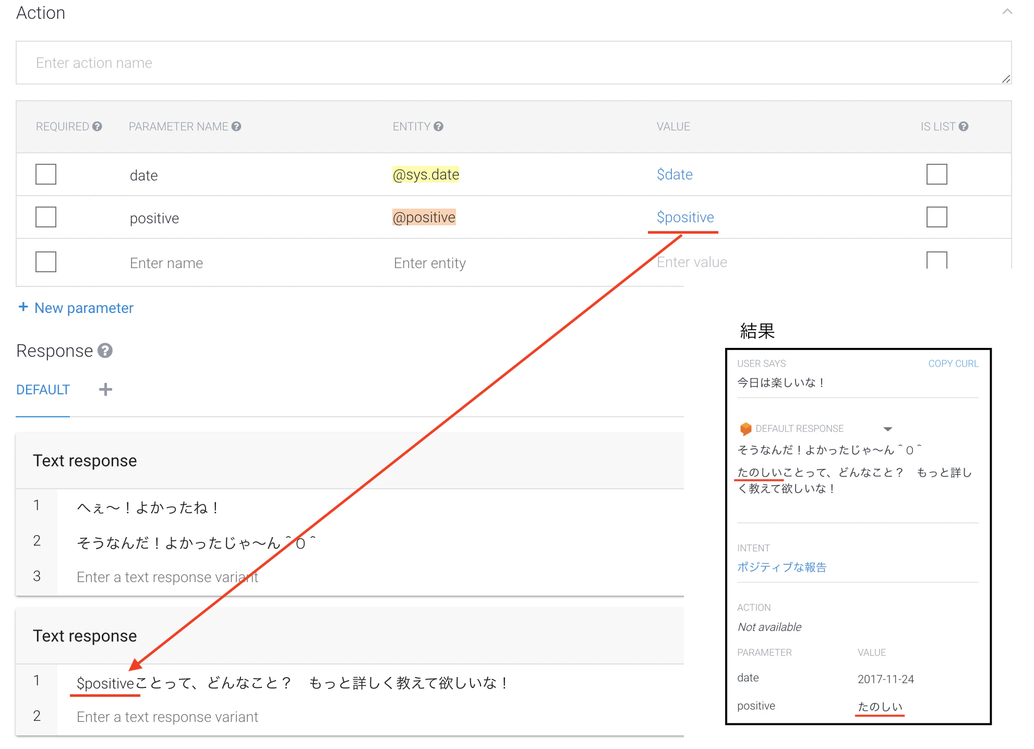Click the Enter value field
This screenshot has width=1034, height=749.
tap(692, 262)
